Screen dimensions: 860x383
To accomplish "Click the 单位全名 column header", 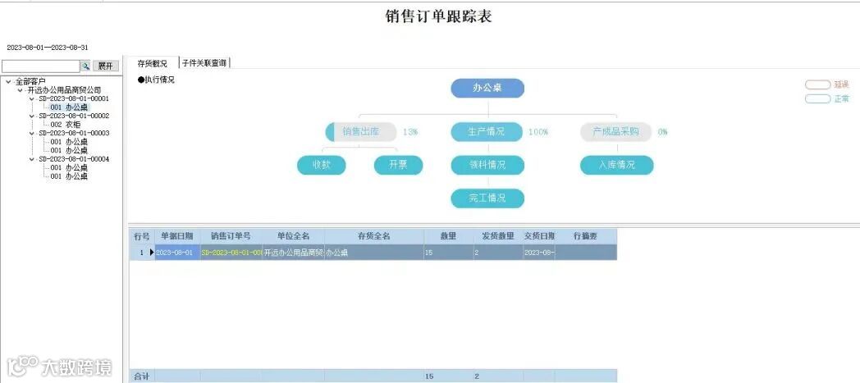I will 294,236.
